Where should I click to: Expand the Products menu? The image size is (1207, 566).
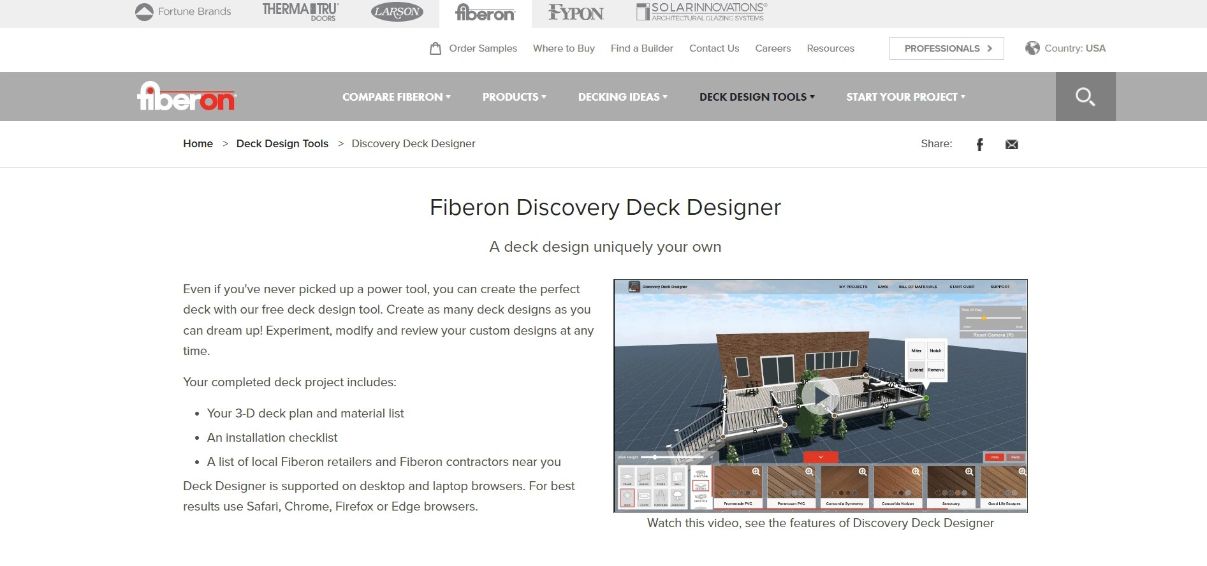point(515,97)
